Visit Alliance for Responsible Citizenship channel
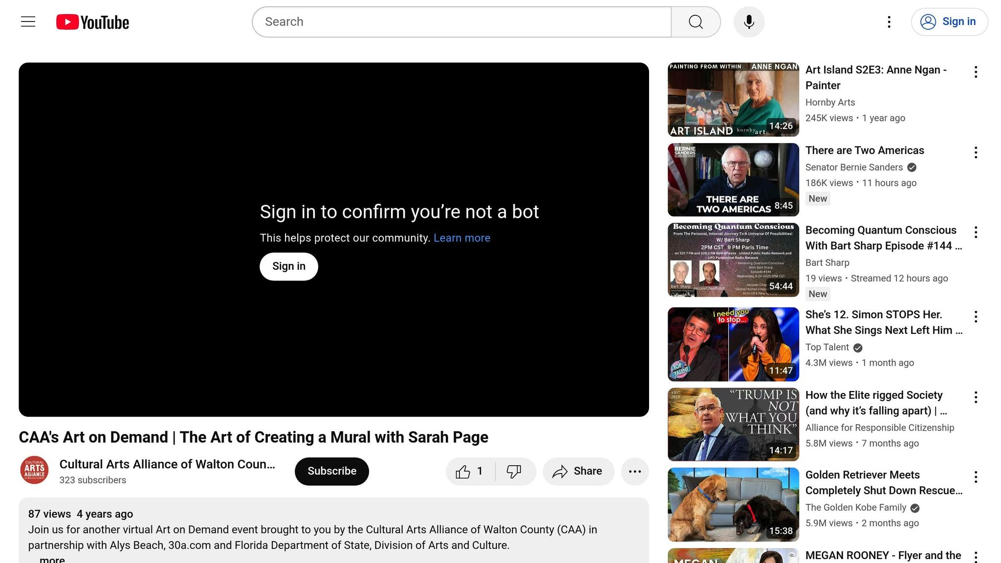 pyautogui.click(x=880, y=428)
